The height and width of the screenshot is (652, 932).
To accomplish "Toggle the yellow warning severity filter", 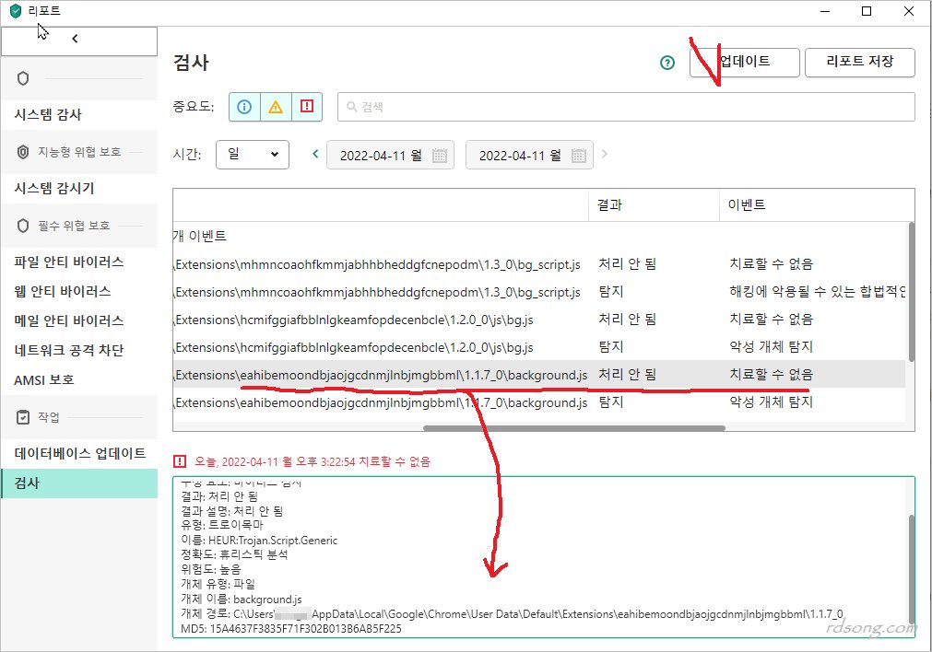I will coord(276,107).
